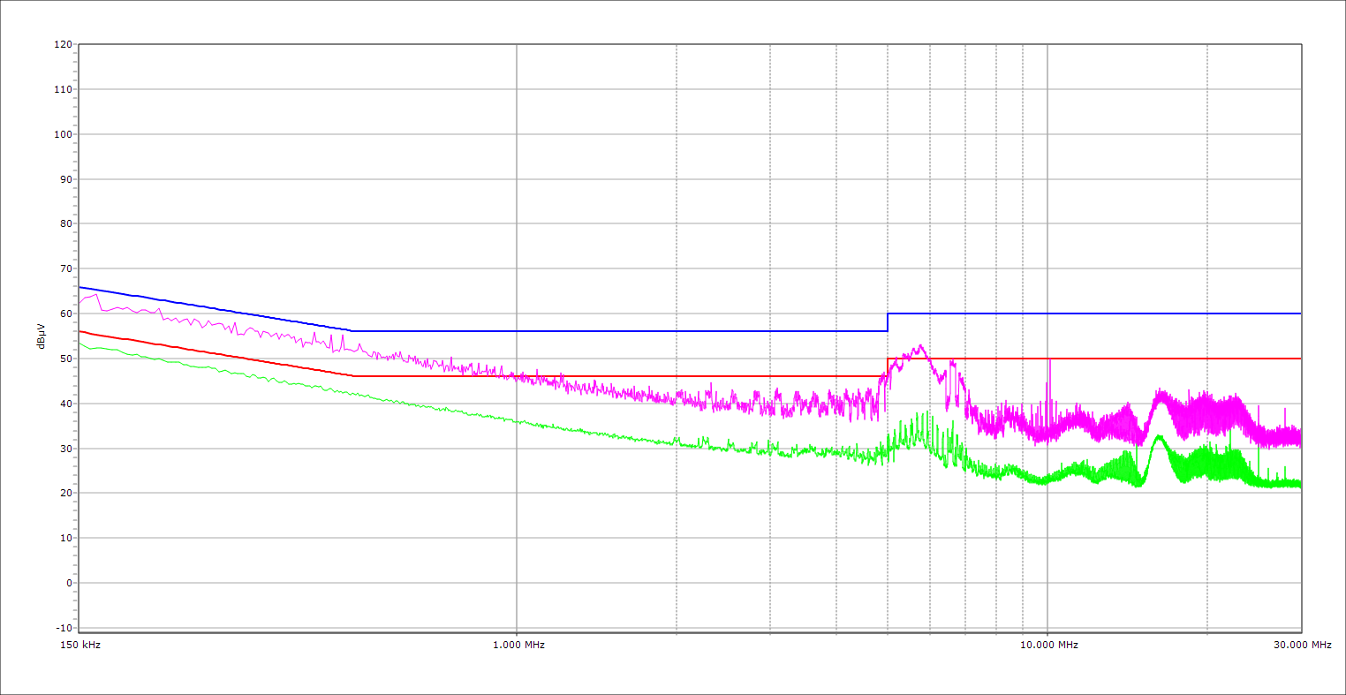This screenshot has height=695, width=1346.
Task: Click the 150 kHz frequency axis label
Action: click(x=81, y=645)
